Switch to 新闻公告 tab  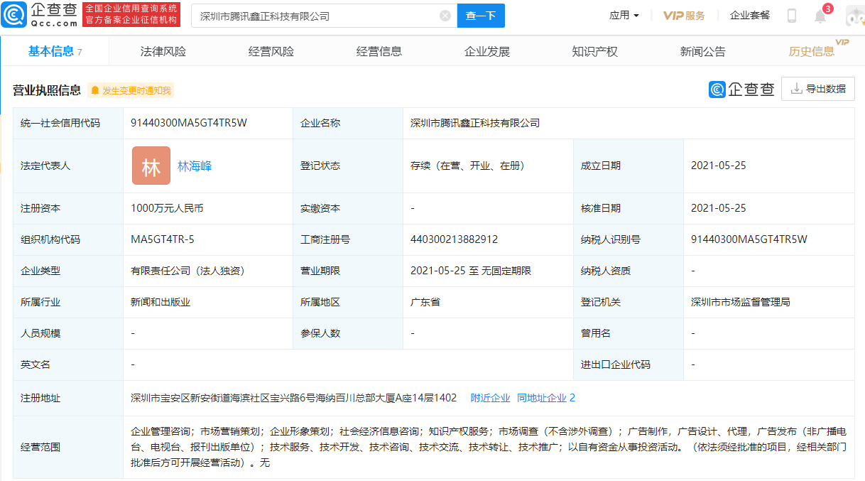tap(703, 51)
